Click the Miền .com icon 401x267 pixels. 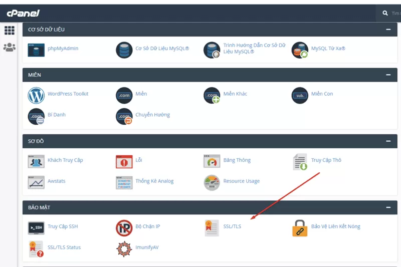tap(124, 95)
